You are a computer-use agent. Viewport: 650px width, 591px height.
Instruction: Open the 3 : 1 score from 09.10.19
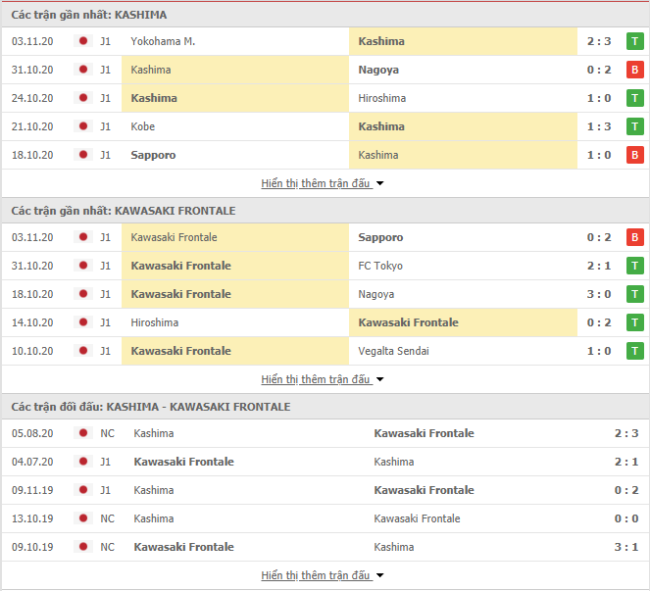pos(626,547)
